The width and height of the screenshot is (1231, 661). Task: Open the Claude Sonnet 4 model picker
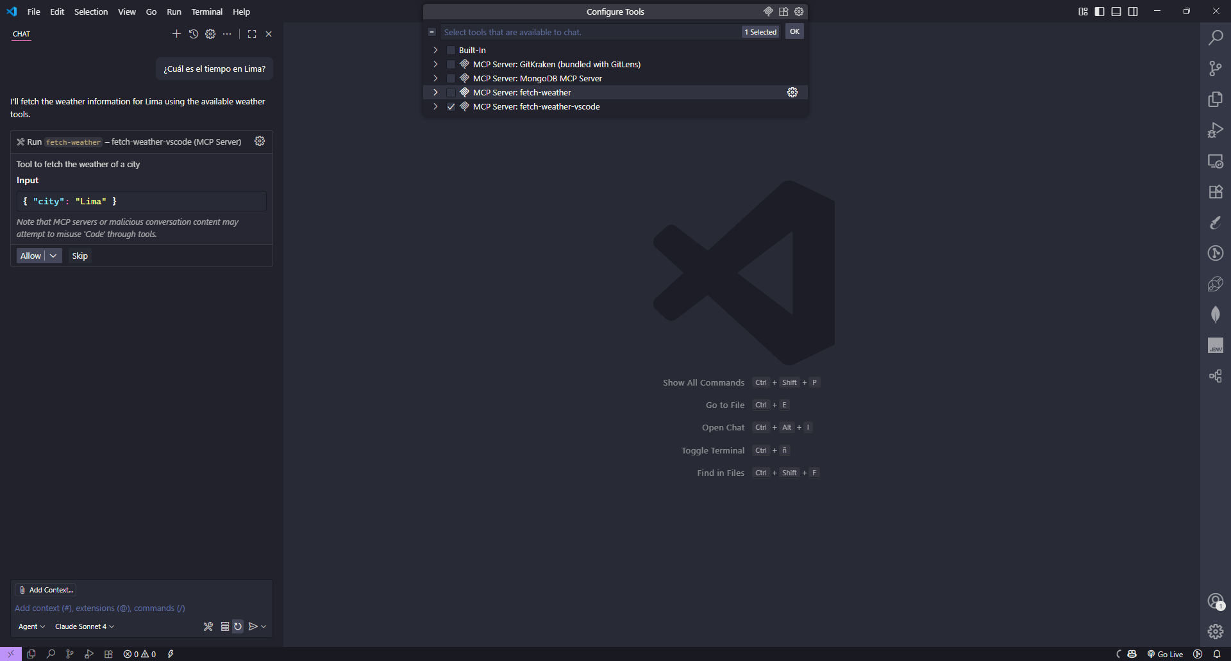point(85,626)
